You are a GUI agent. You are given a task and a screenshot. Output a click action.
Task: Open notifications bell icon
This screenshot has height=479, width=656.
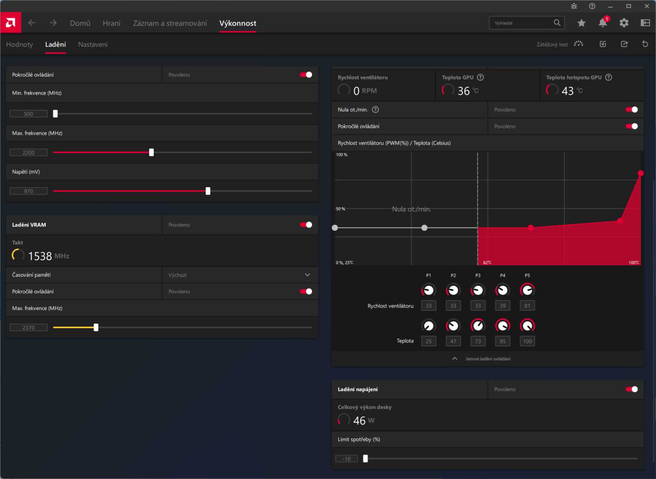(603, 23)
